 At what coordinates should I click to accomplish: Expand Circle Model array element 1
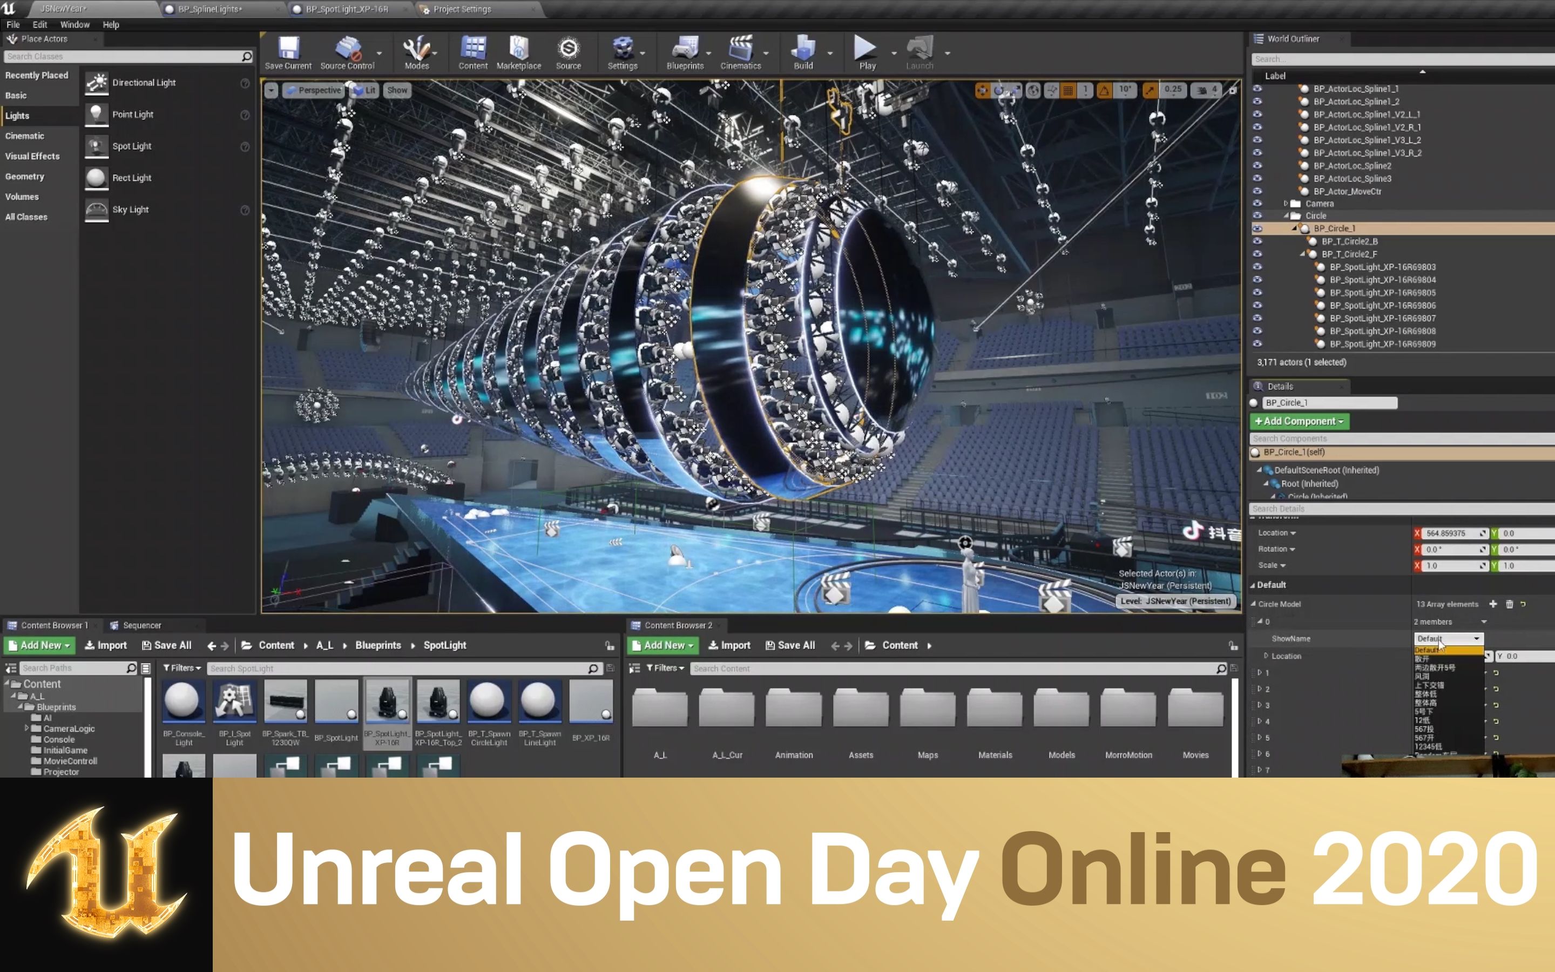tap(1260, 672)
